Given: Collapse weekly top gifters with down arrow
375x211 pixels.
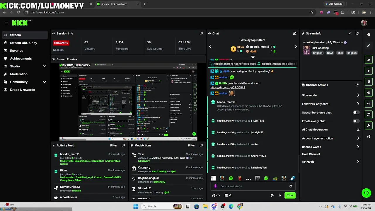Looking at the screenshot, I should [253, 57].
